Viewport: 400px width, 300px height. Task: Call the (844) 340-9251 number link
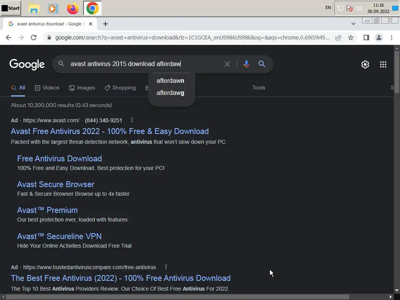103,120
